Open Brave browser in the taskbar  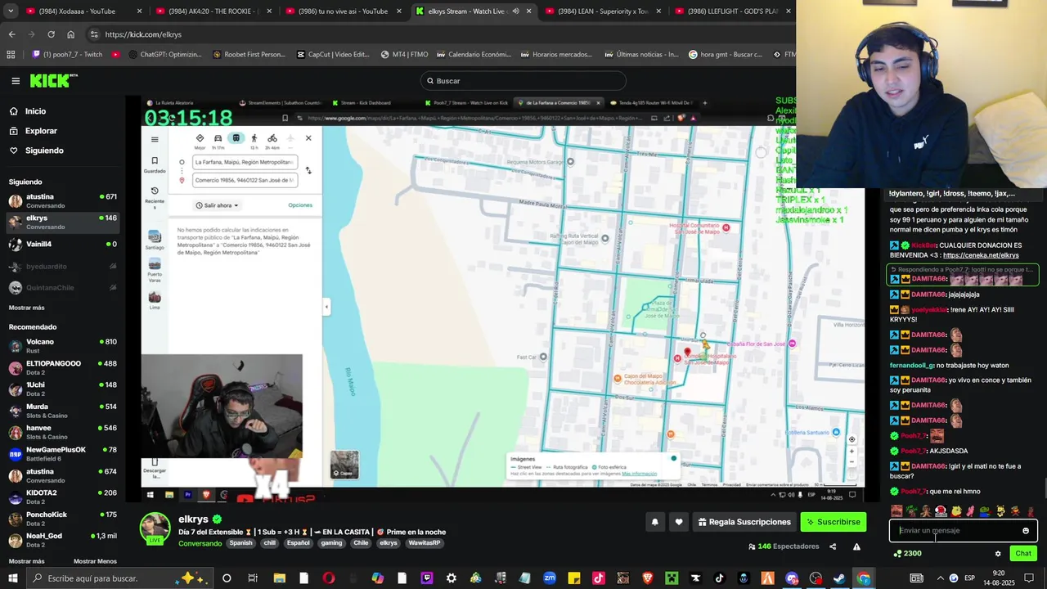tap(647, 578)
